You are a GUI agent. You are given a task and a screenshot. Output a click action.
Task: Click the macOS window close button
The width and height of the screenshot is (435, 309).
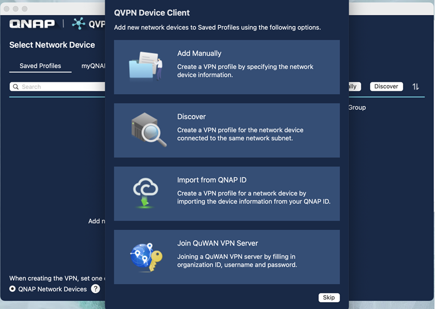[x=7, y=9]
